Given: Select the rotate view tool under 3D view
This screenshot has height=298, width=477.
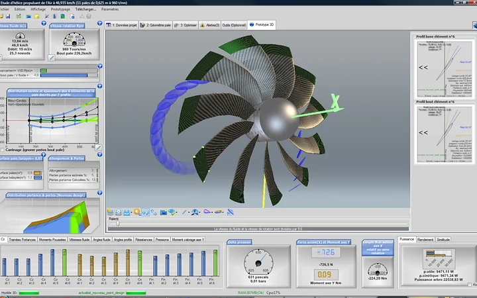Looking at the screenshot, I should [x=146, y=213].
